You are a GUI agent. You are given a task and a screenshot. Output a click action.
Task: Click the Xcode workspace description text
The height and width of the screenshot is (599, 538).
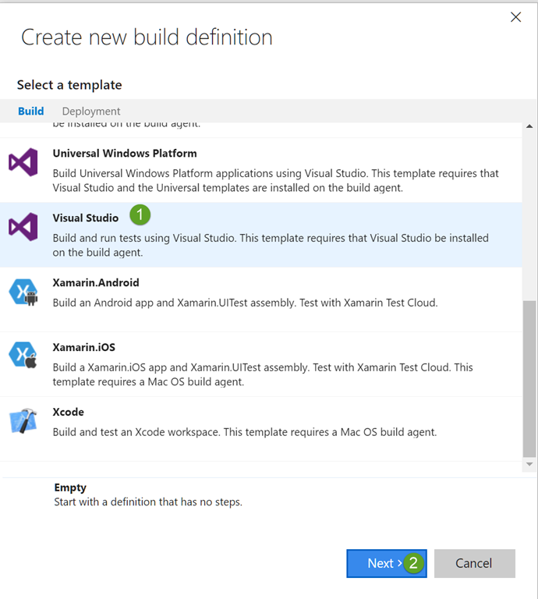(x=244, y=432)
